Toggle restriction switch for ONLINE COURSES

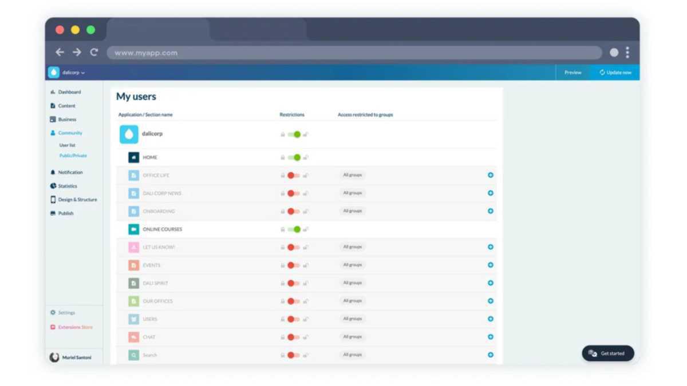(294, 229)
